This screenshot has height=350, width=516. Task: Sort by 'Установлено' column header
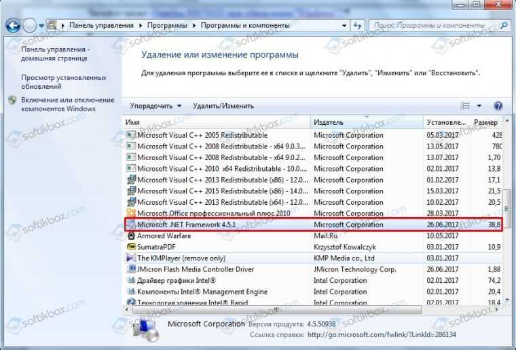(447, 122)
